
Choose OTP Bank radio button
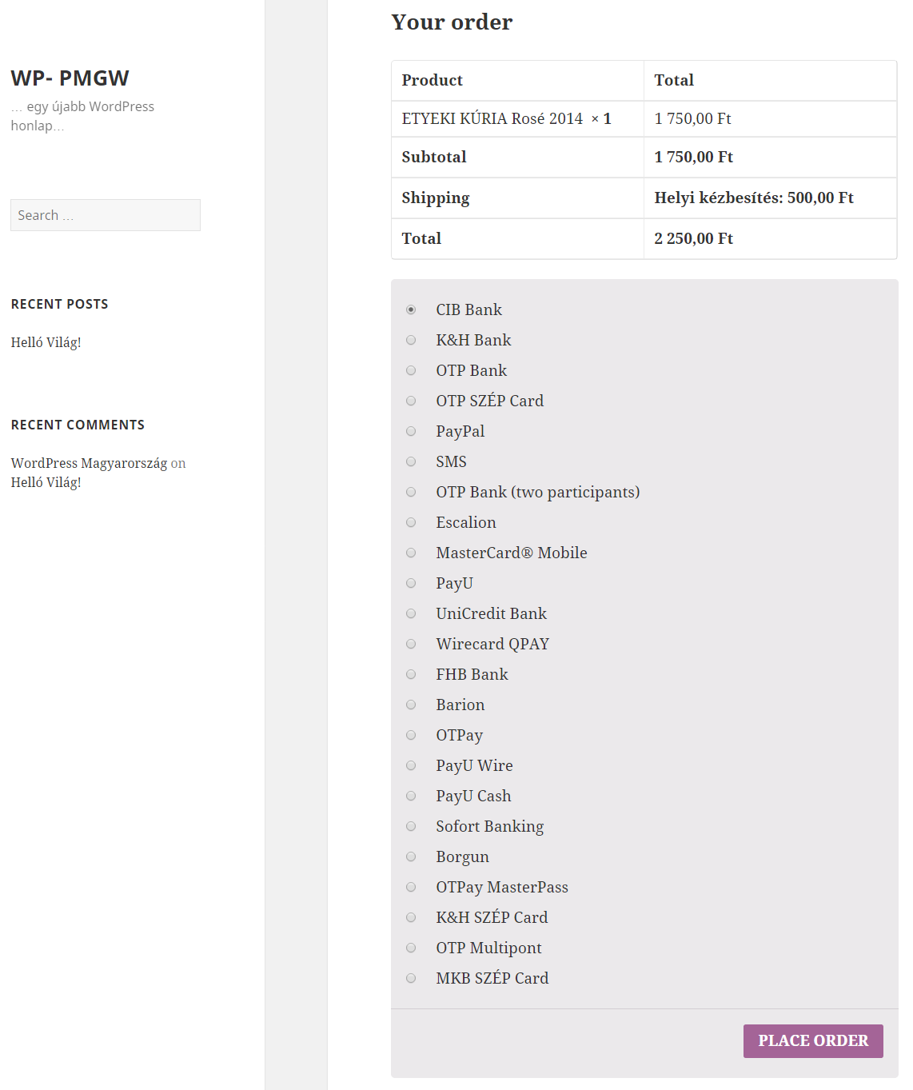click(411, 370)
